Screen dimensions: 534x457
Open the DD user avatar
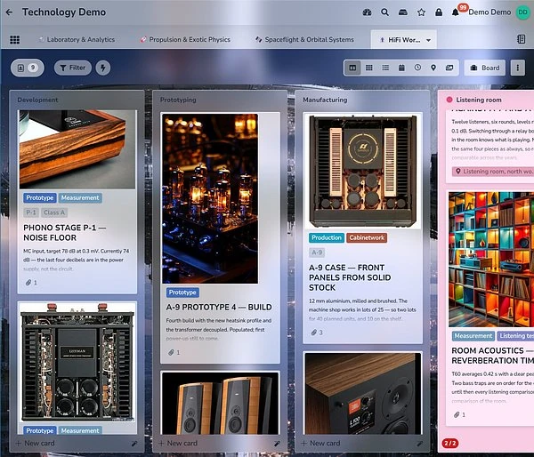tap(522, 12)
